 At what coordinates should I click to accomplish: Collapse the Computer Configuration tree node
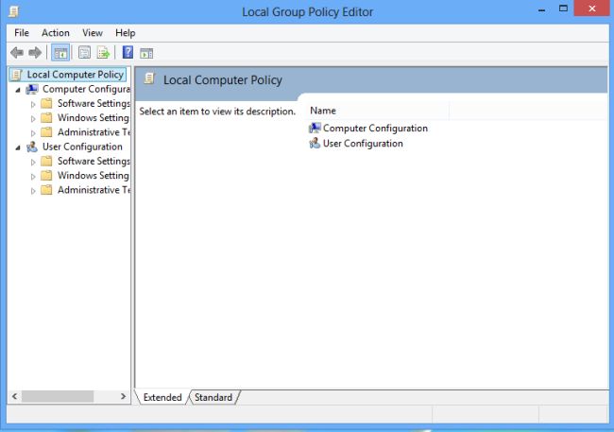tap(18, 90)
